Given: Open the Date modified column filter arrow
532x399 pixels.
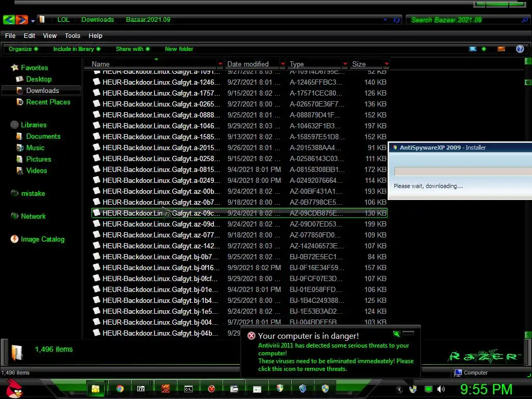Looking at the screenshot, I should [x=283, y=64].
